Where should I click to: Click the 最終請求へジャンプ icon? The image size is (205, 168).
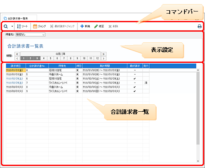[x=52, y=26]
